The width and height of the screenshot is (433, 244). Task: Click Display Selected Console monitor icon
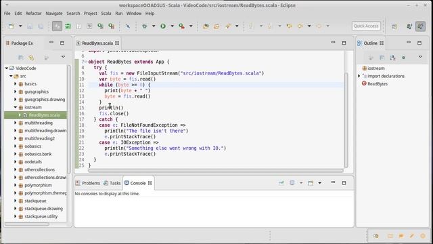[x=292, y=183]
